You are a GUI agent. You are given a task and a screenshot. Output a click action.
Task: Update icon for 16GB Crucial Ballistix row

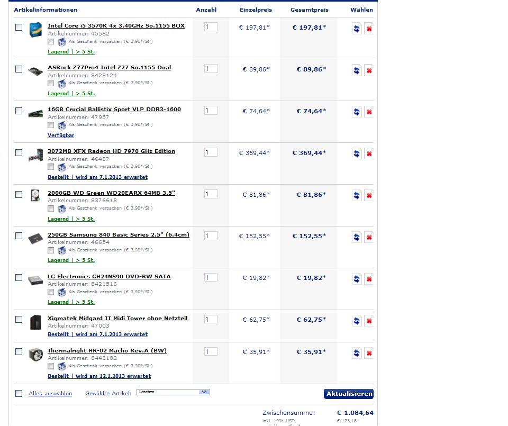click(x=357, y=112)
